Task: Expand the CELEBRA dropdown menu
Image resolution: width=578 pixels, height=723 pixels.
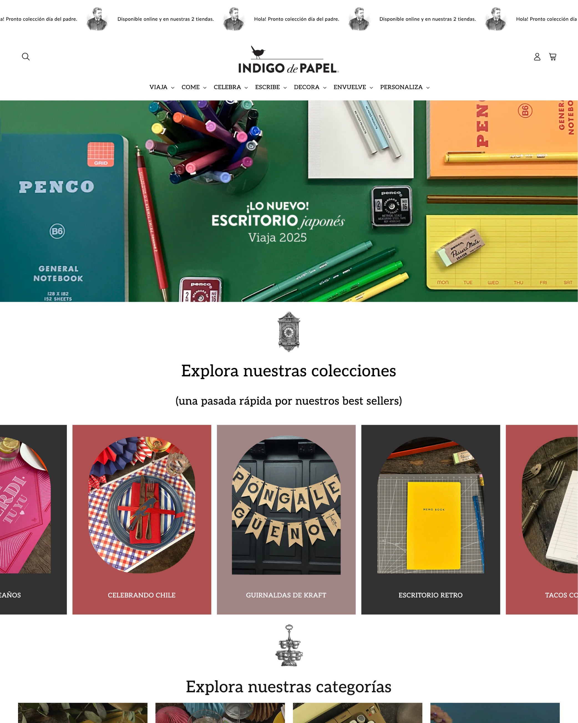Action: 231,87
